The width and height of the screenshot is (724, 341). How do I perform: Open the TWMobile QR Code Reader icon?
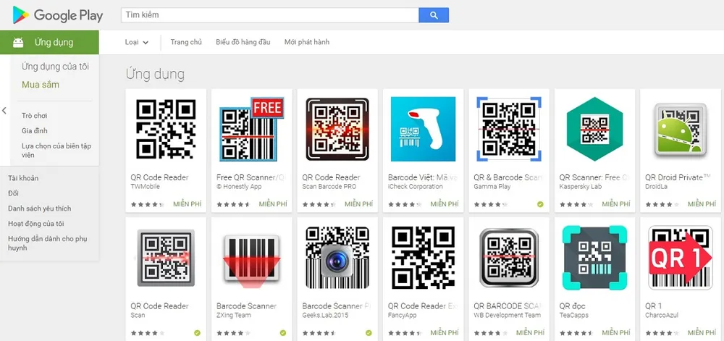(x=166, y=129)
